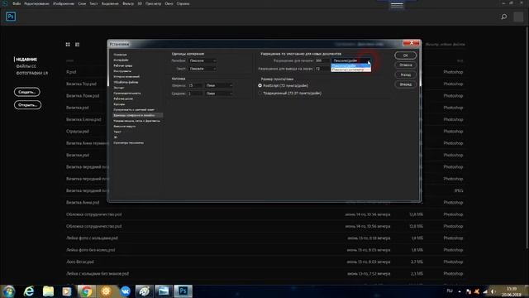The width and height of the screenshot is (529, 298).
Task: Open the Фильтр menu
Action: [x=128, y=3]
